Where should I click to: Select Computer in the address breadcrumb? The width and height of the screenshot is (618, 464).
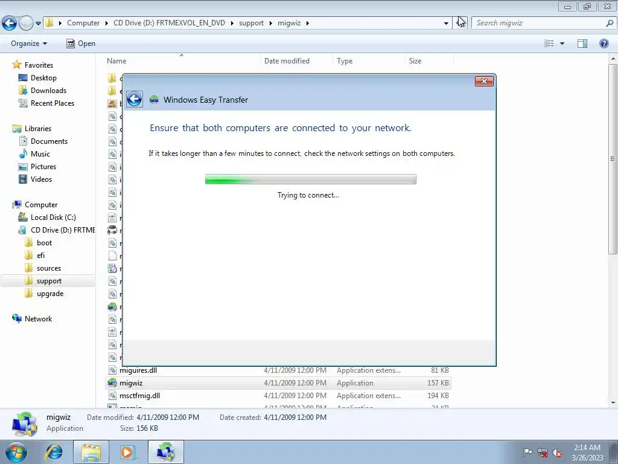(x=83, y=23)
